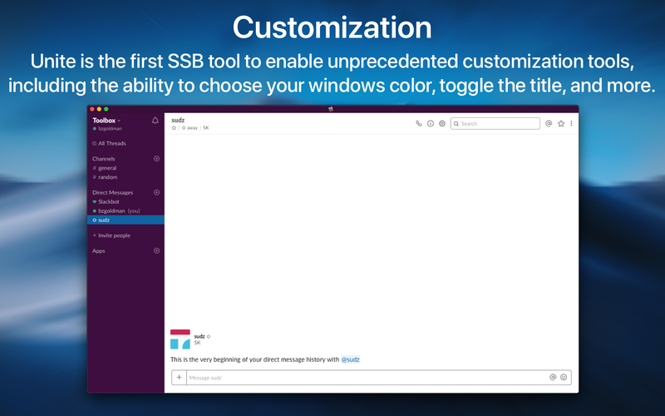This screenshot has height=416, width=665.
Task: Show starred items in header toolbar
Action: tap(561, 123)
